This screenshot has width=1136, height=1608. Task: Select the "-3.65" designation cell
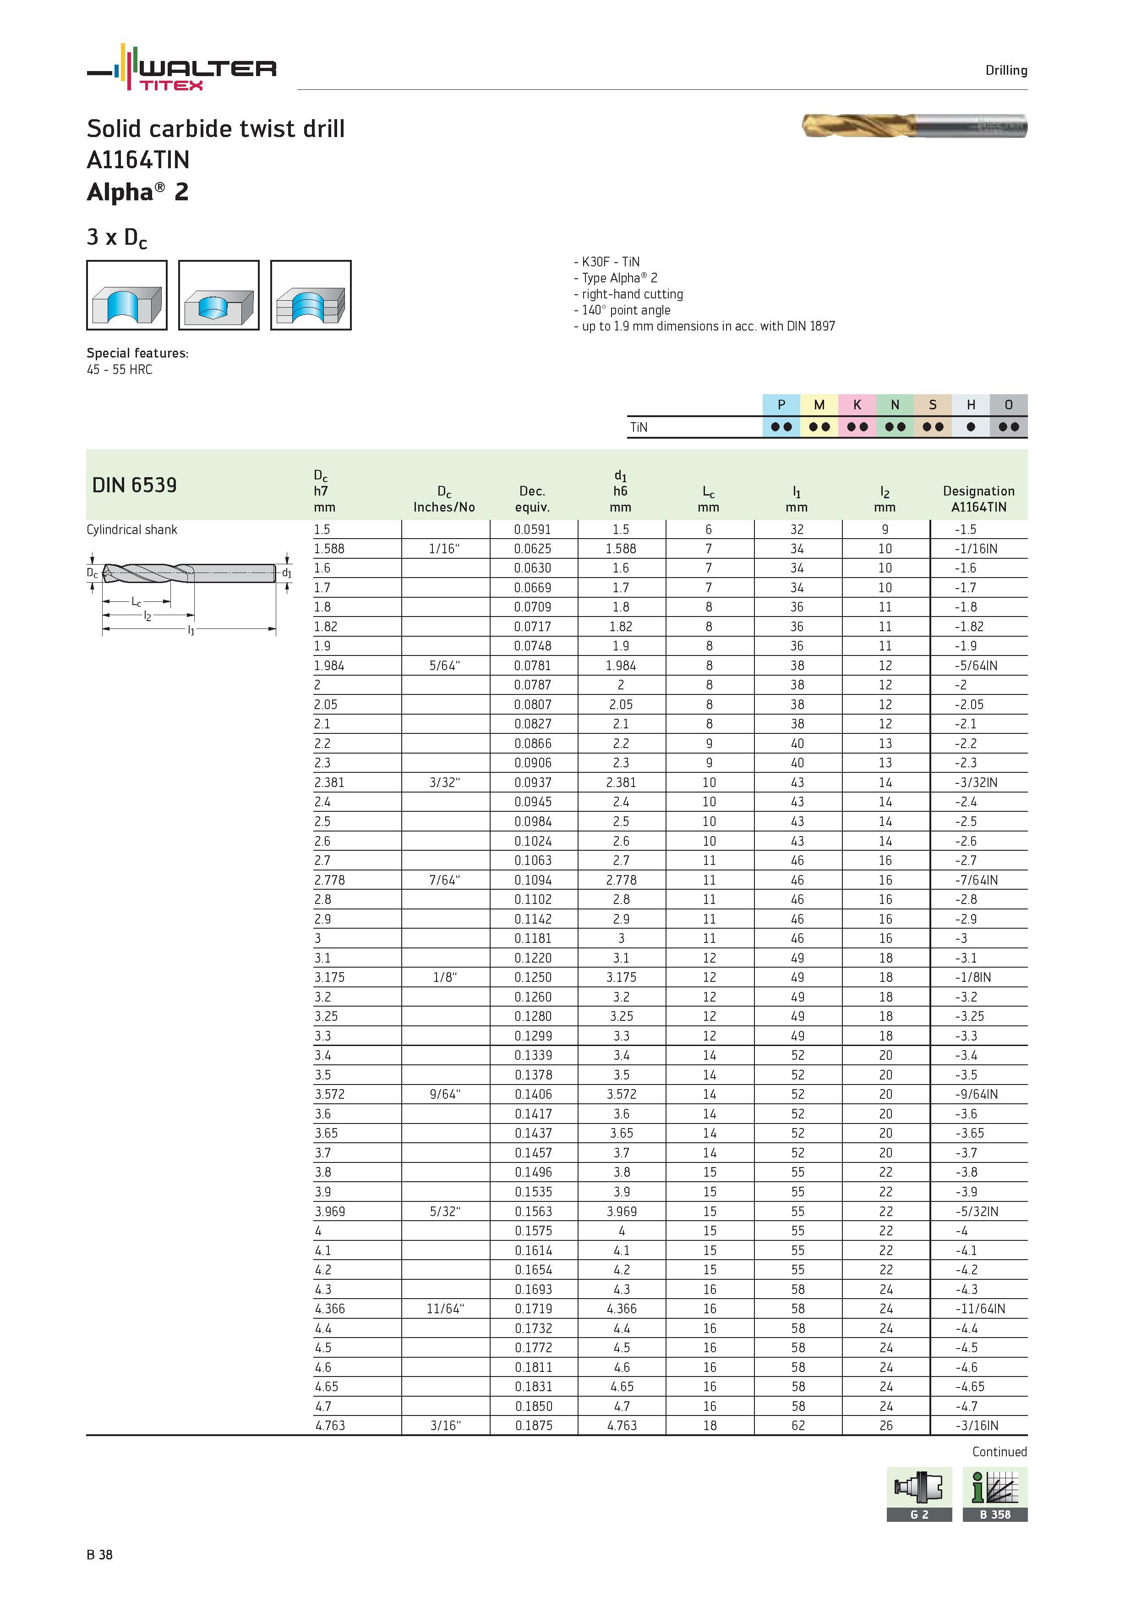click(x=969, y=1133)
